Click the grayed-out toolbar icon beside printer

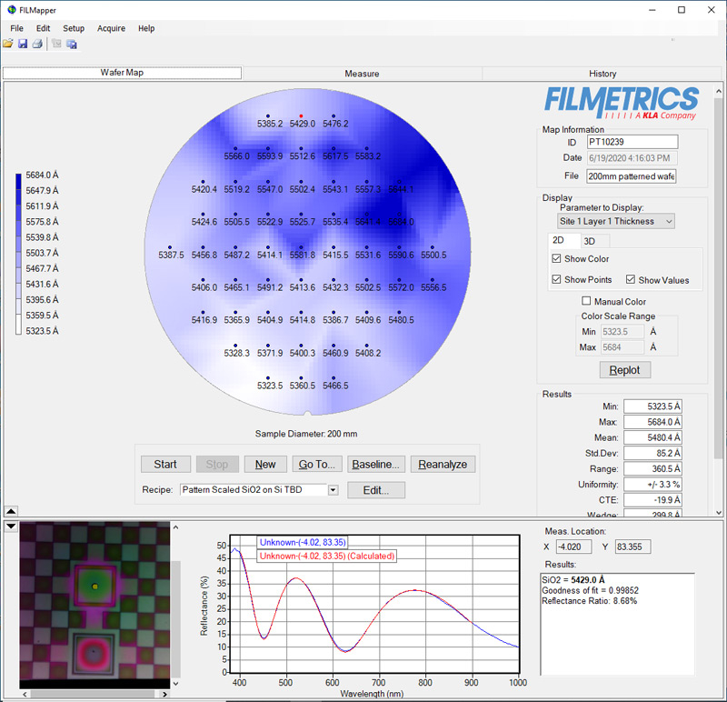pos(56,44)
